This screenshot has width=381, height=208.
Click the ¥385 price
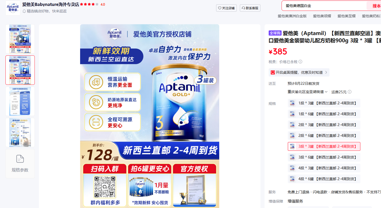tap(278, 52)
